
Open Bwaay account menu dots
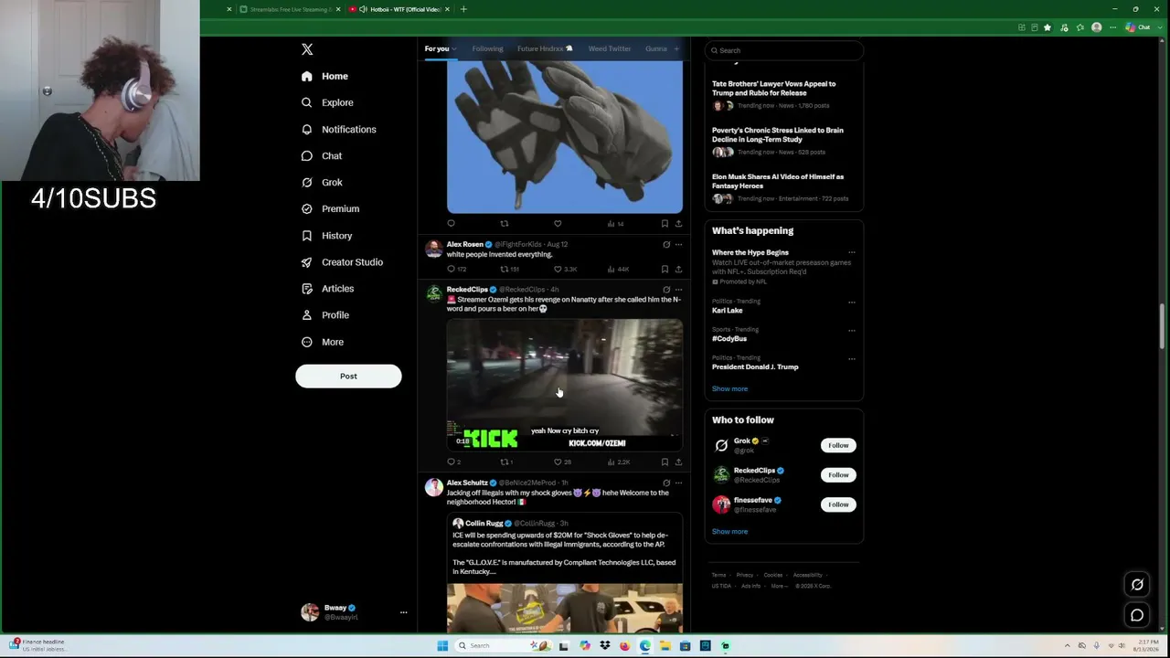pyautogui.click(x=403, y=612)
